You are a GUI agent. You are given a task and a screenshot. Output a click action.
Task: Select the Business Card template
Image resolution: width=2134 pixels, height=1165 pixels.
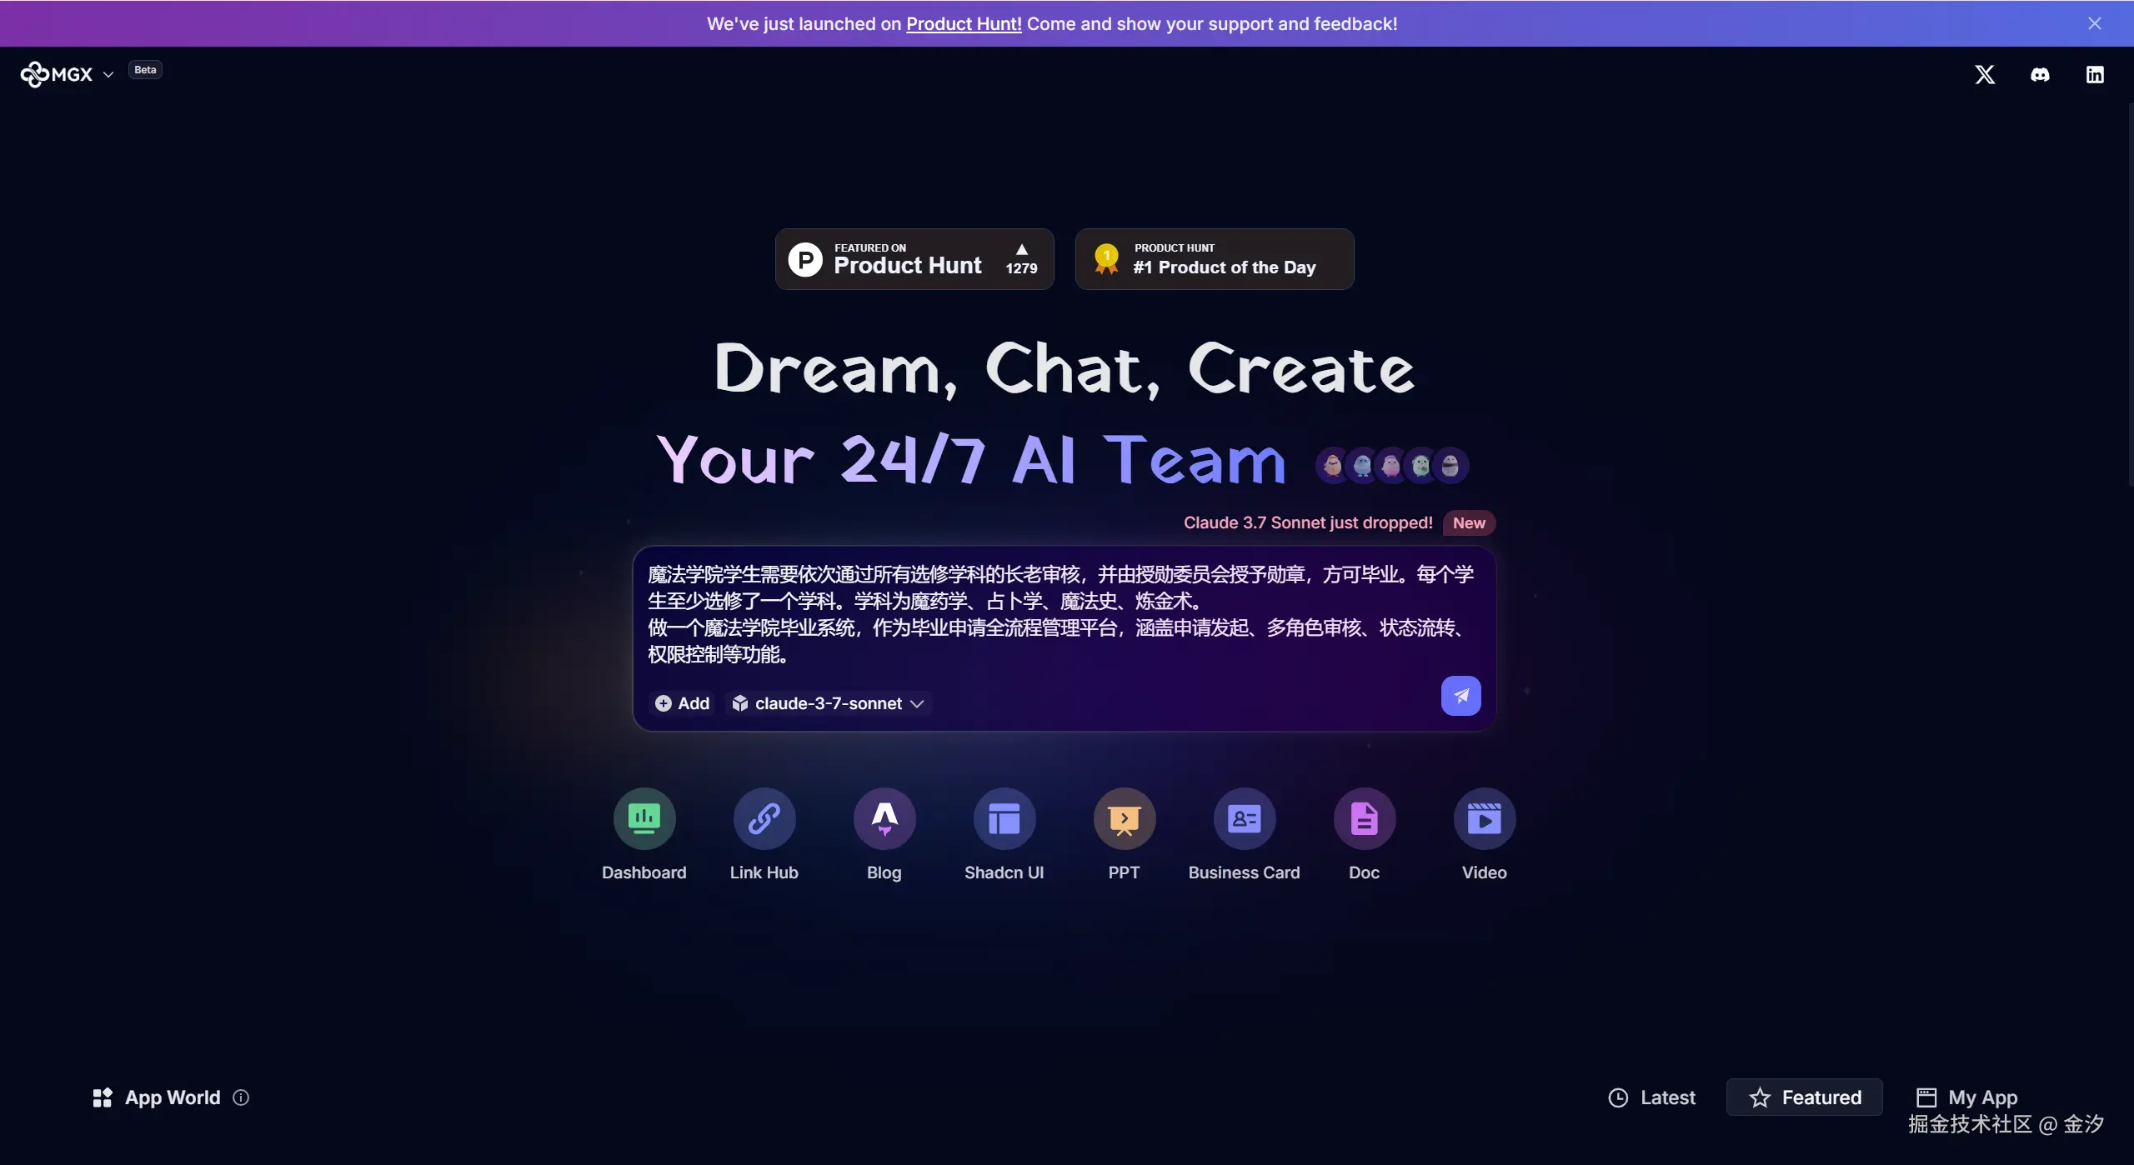coord(1244,818)
